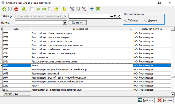
Task: Select row 'Расстройство языкоглоточного нерва'
Action: click(x=82, y=53)
